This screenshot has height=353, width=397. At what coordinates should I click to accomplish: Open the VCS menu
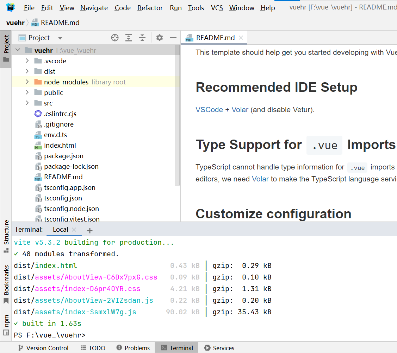[217, 8]
